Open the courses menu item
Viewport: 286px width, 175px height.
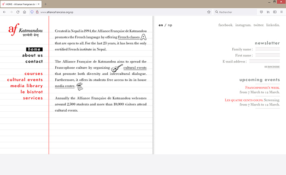tap(33, 73)
